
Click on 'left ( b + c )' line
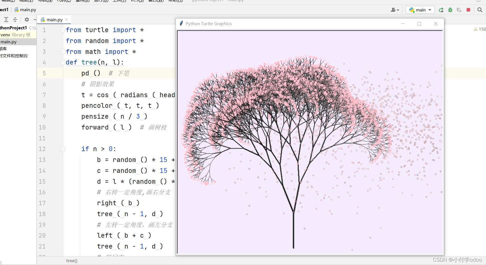coord(124,235)
